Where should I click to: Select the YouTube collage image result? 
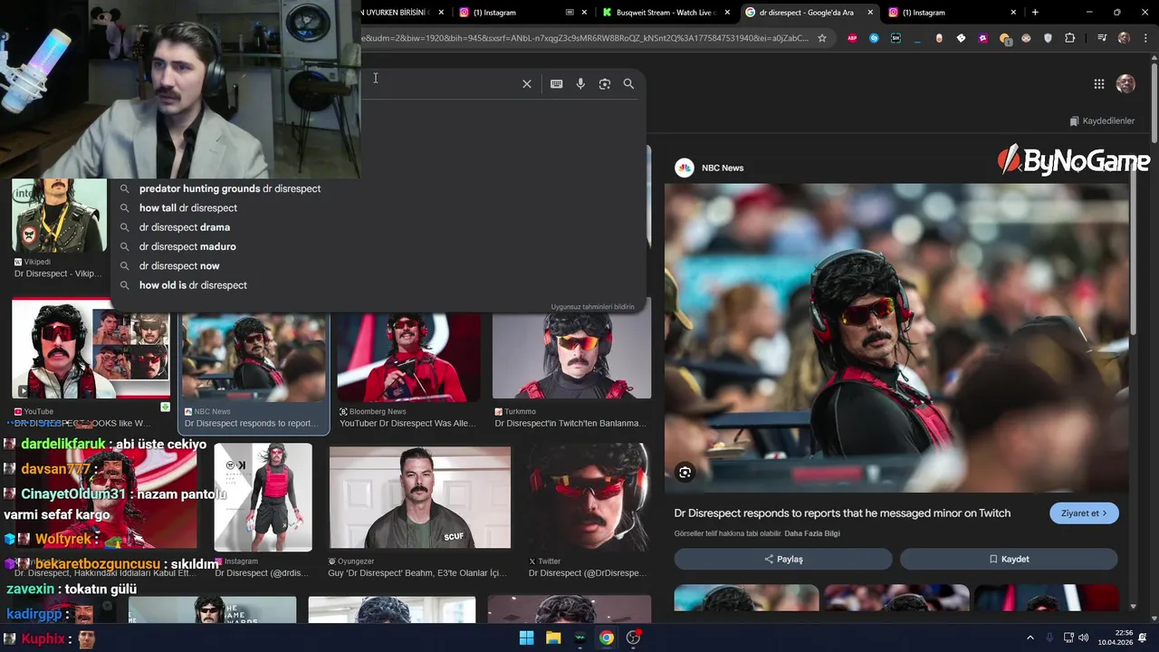pyautogui.click(x=91, y=350)
